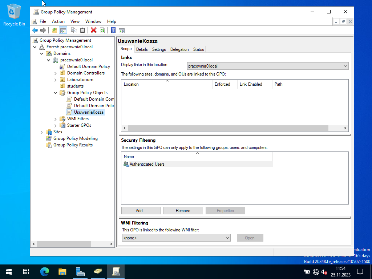Image resolution: width=372 pixels, height=279 pixels.
Task: Switch to the Delegation tab
Action: point(179,49)
